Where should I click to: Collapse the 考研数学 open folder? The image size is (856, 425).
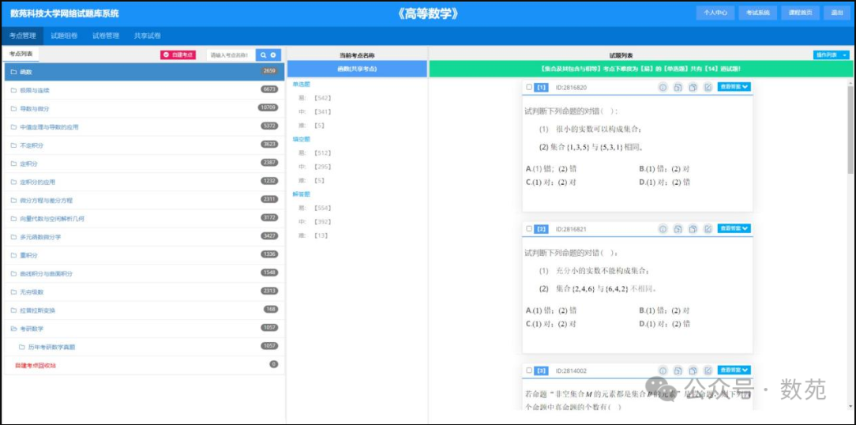(14, 329)
